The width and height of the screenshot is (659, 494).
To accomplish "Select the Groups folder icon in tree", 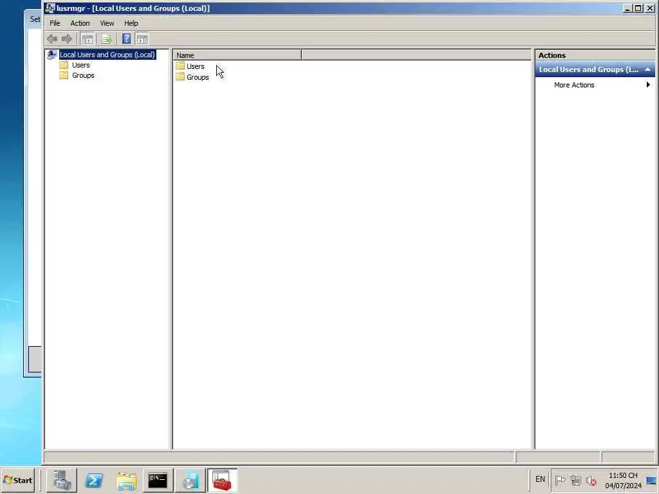I will click(64, 75).
